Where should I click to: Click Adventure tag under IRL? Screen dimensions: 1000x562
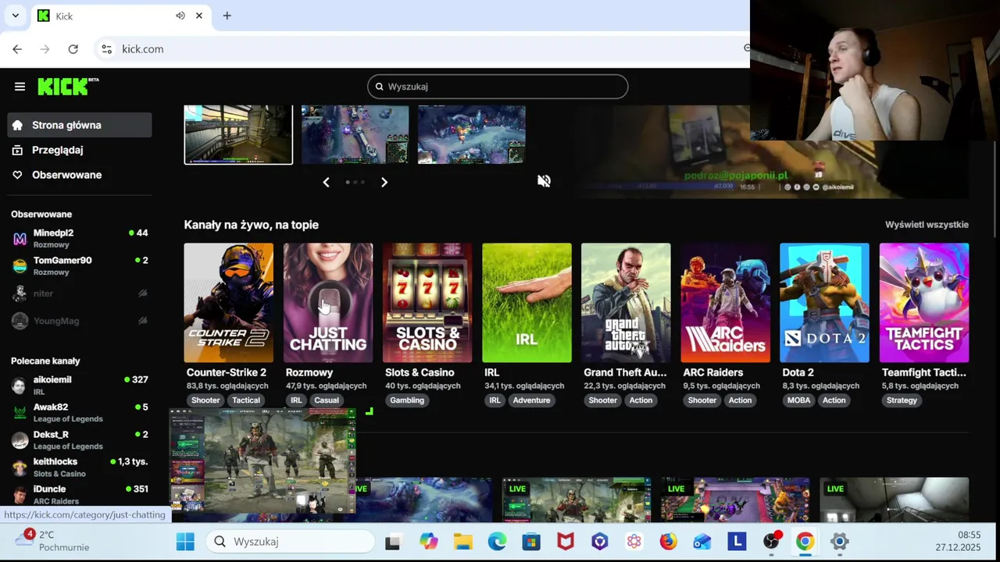(531, 400)
